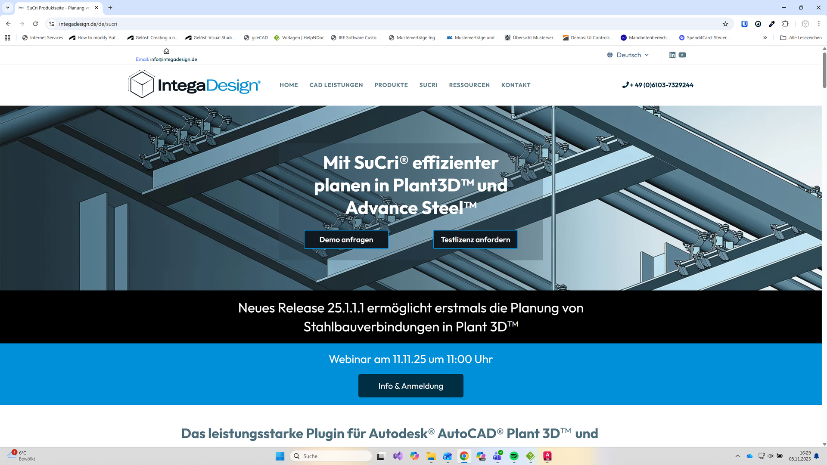The width and height of the screenshot is (827, 465).
Task: Activate the color picker eyedropper extension
Action: (772, 24)
